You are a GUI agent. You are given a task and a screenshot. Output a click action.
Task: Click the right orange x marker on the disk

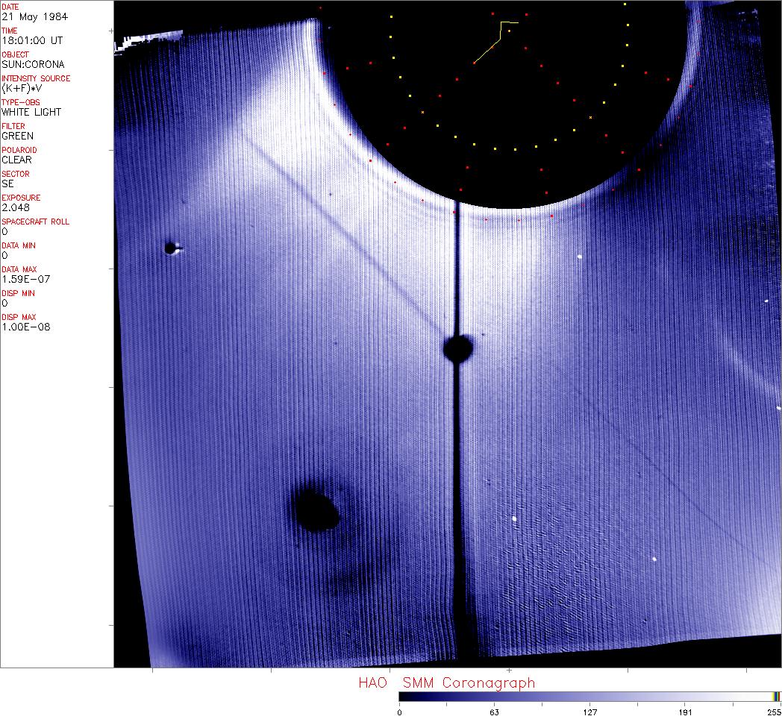pyautogui.click(x=590, y=117)
